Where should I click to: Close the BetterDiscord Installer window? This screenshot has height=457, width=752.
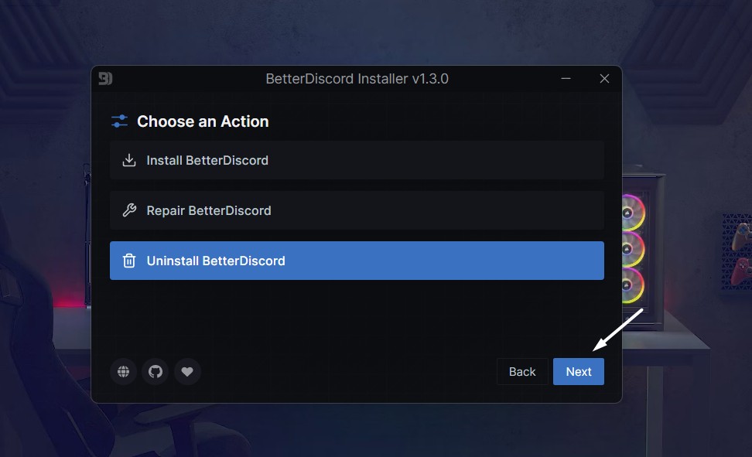tap(604, 78)
